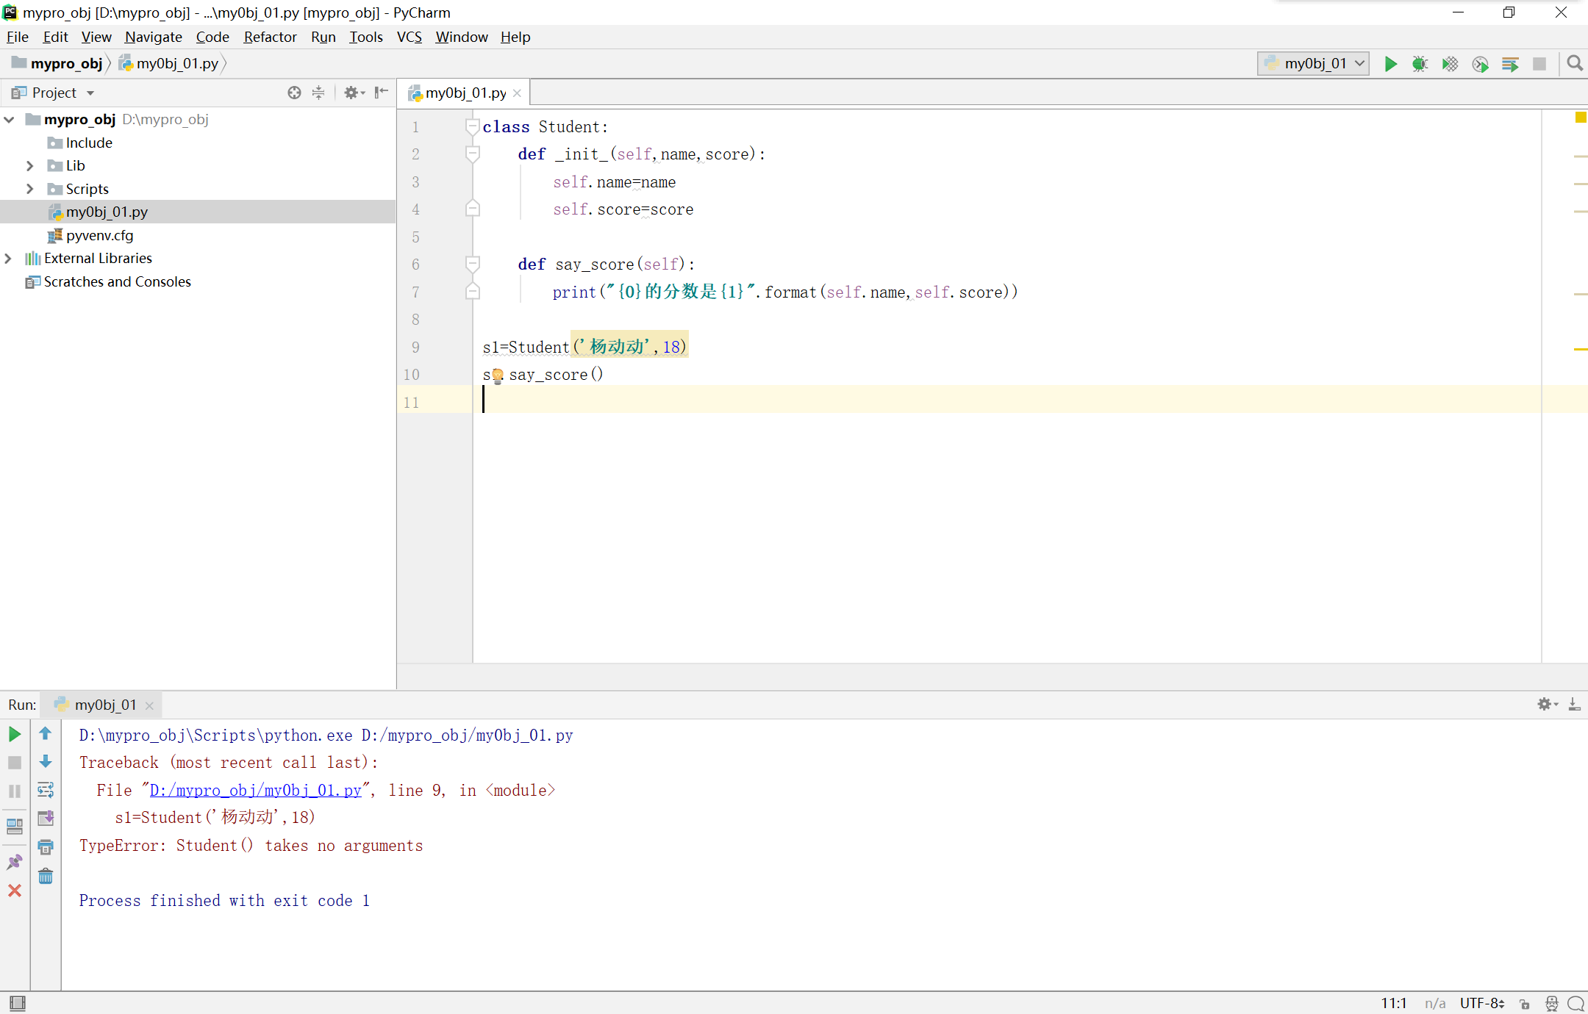Collapse all icon in Project panel
1588x1014 pixels.
(x=318, y=93)
